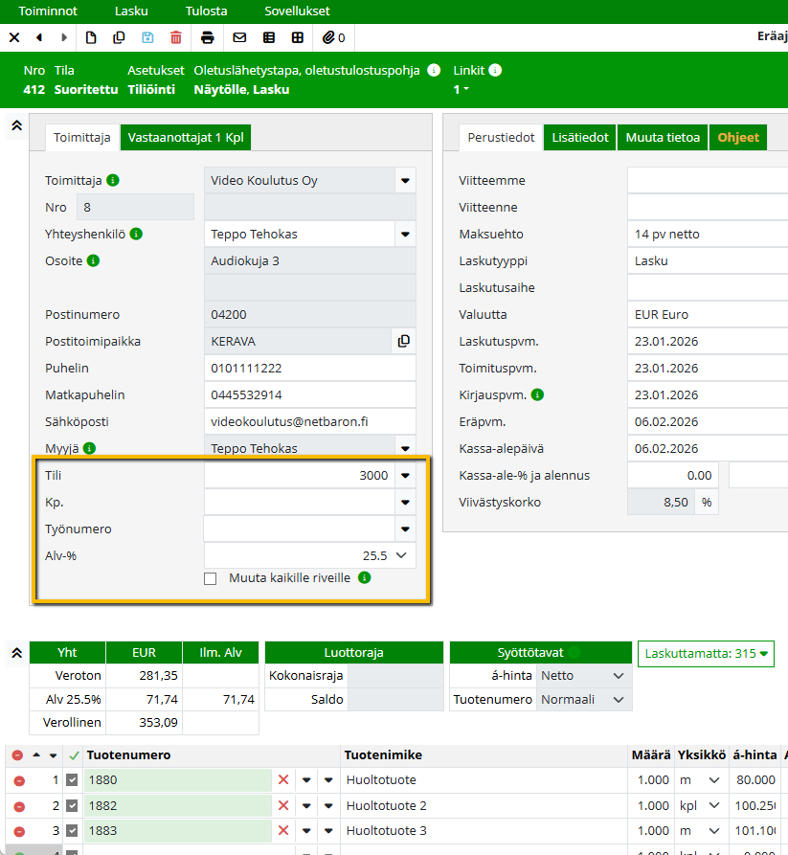Click the envelope email icon
The image size is (788, 855).
pyautogui.click(x=239, y=37)
